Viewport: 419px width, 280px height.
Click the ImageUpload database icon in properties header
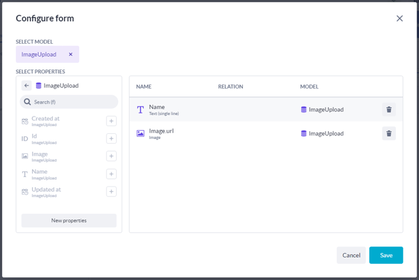click(39, 86)
